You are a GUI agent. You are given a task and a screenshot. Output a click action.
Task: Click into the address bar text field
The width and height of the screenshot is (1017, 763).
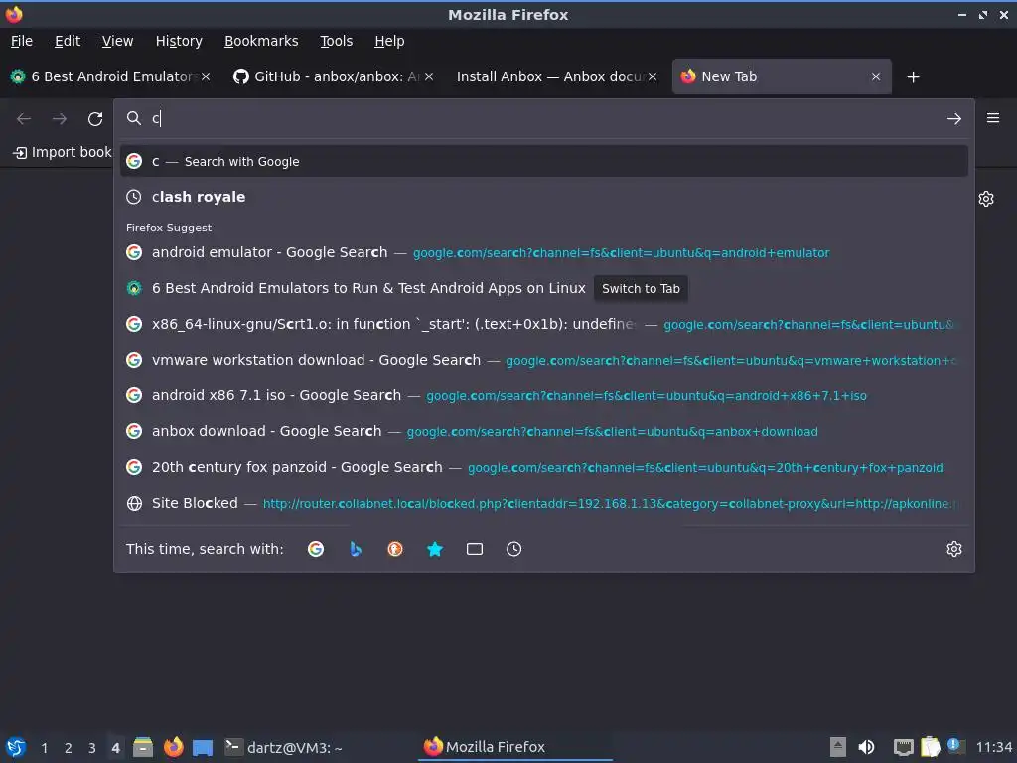[545, 119]
